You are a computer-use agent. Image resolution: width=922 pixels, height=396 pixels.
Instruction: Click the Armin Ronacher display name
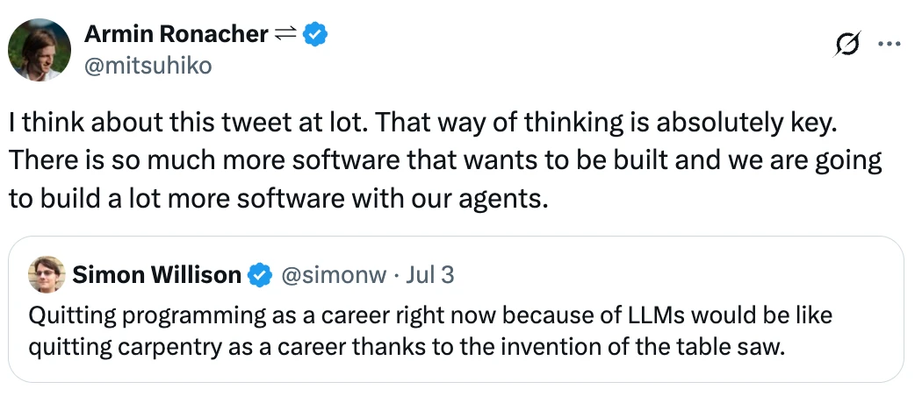(x=176, y=34)
